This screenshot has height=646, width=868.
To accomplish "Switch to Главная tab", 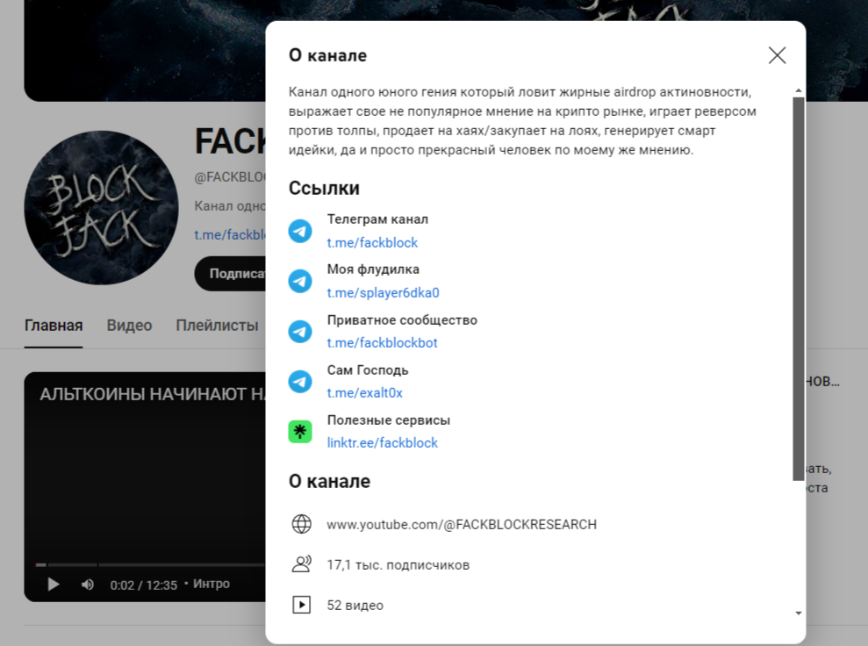I will tap(54, 325).
